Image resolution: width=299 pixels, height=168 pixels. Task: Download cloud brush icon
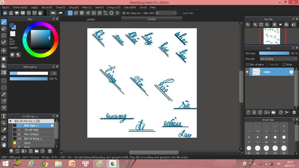point(11,151)
